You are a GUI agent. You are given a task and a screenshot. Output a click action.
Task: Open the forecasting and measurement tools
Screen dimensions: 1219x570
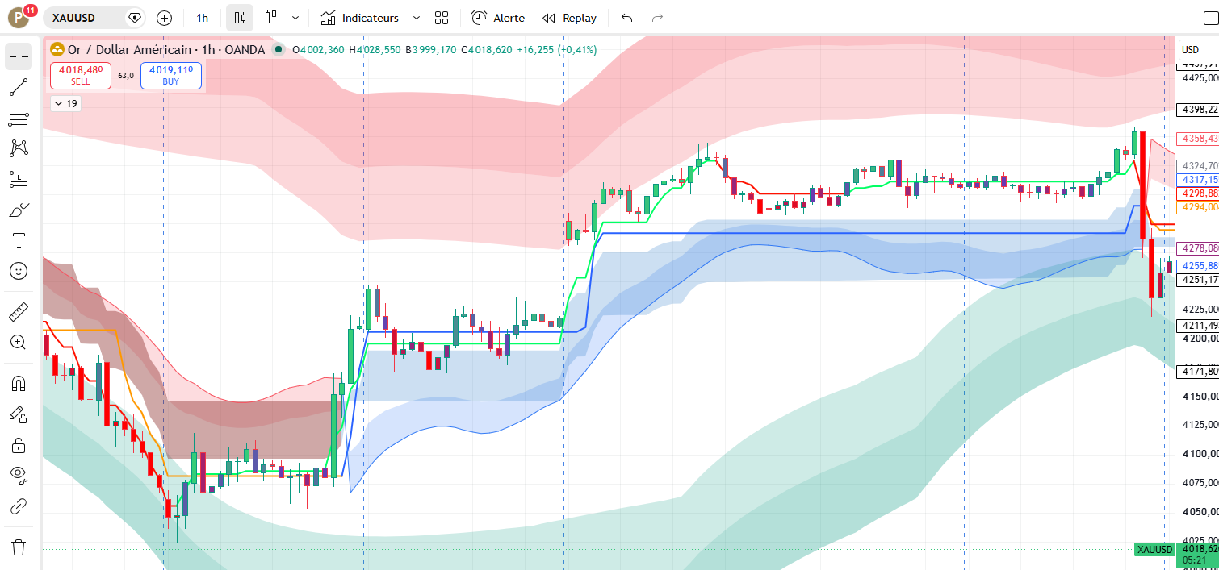click(x=19, y=179)
